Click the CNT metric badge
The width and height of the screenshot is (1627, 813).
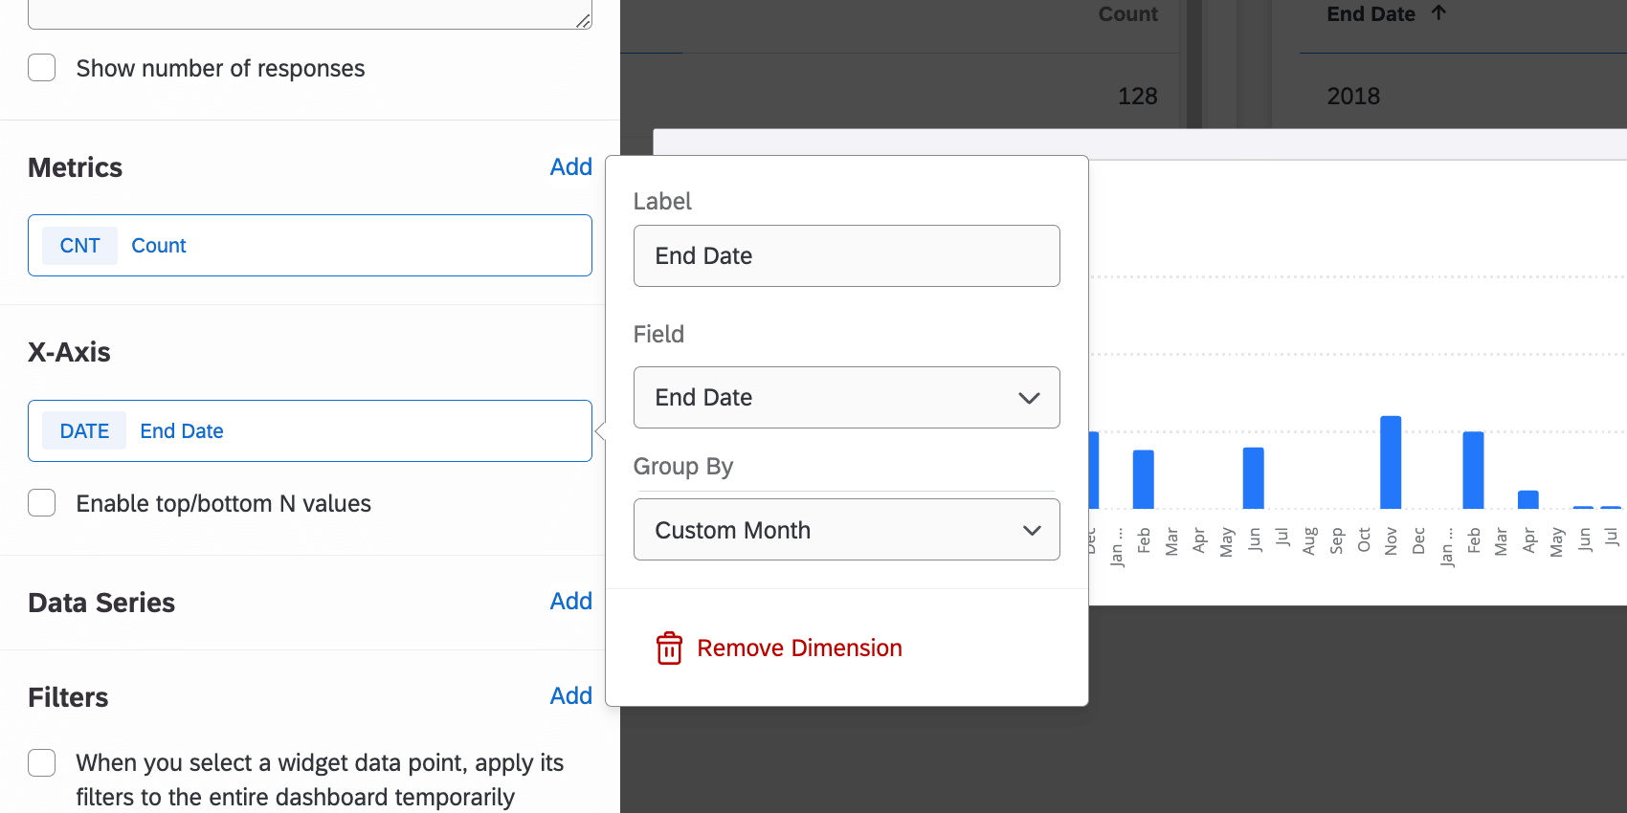pos(79,246)
